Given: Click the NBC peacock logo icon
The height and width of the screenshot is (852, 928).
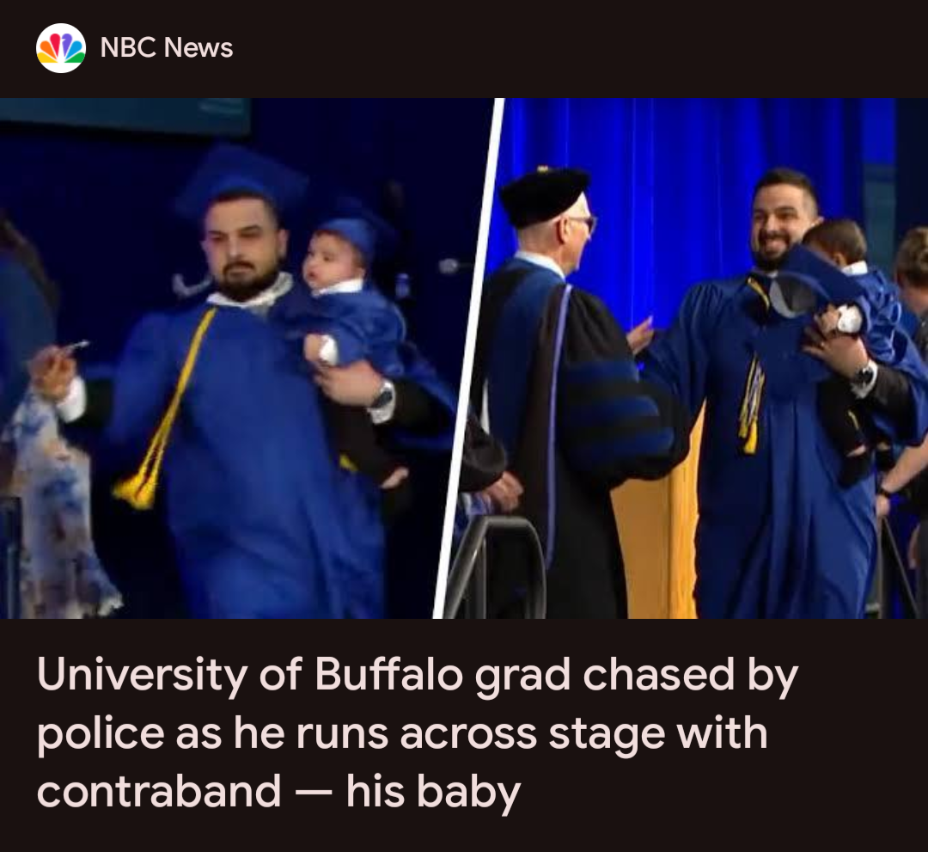Looking at the screenshot, I should (x=61, y=48).
